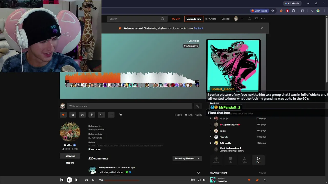Toggle shuffle in the player bar
The width and height of the screenshot is (328, 184).
(x=86, y=180)
